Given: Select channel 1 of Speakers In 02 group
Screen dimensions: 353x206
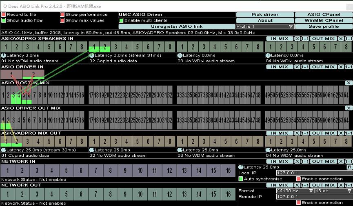Looking at the screenshot, I should click(94, 47).
